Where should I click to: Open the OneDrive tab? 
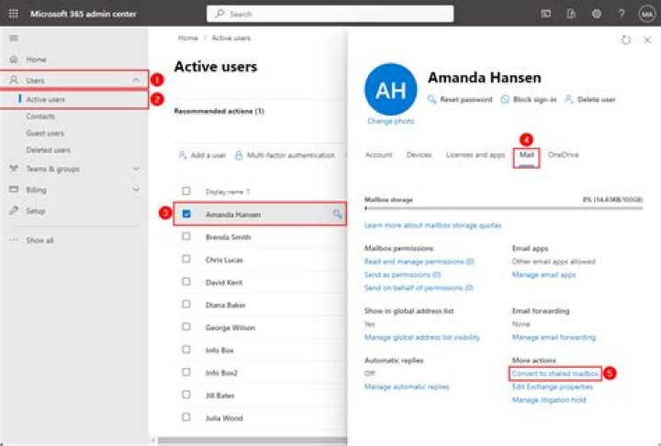pos(563,155)
